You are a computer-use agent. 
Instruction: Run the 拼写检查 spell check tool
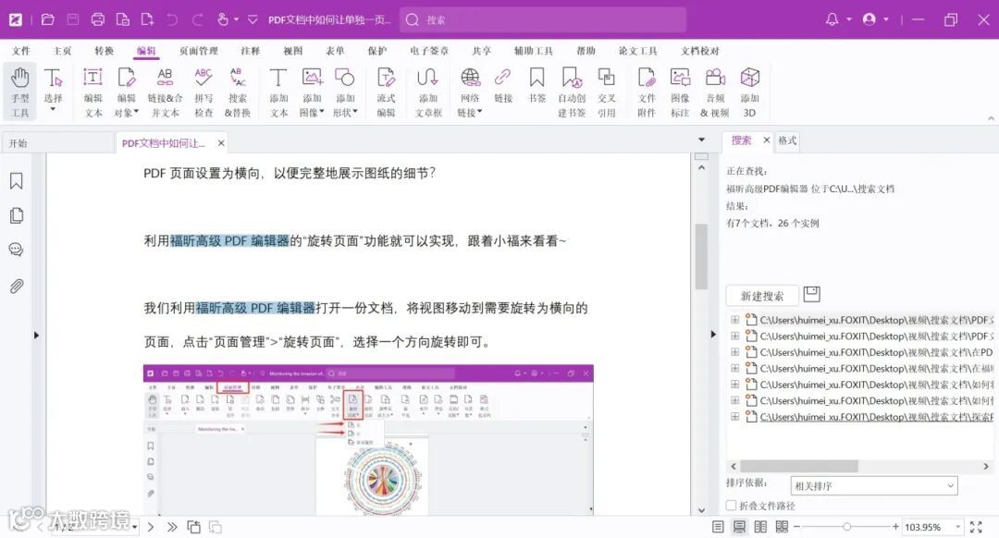[203, 92]
